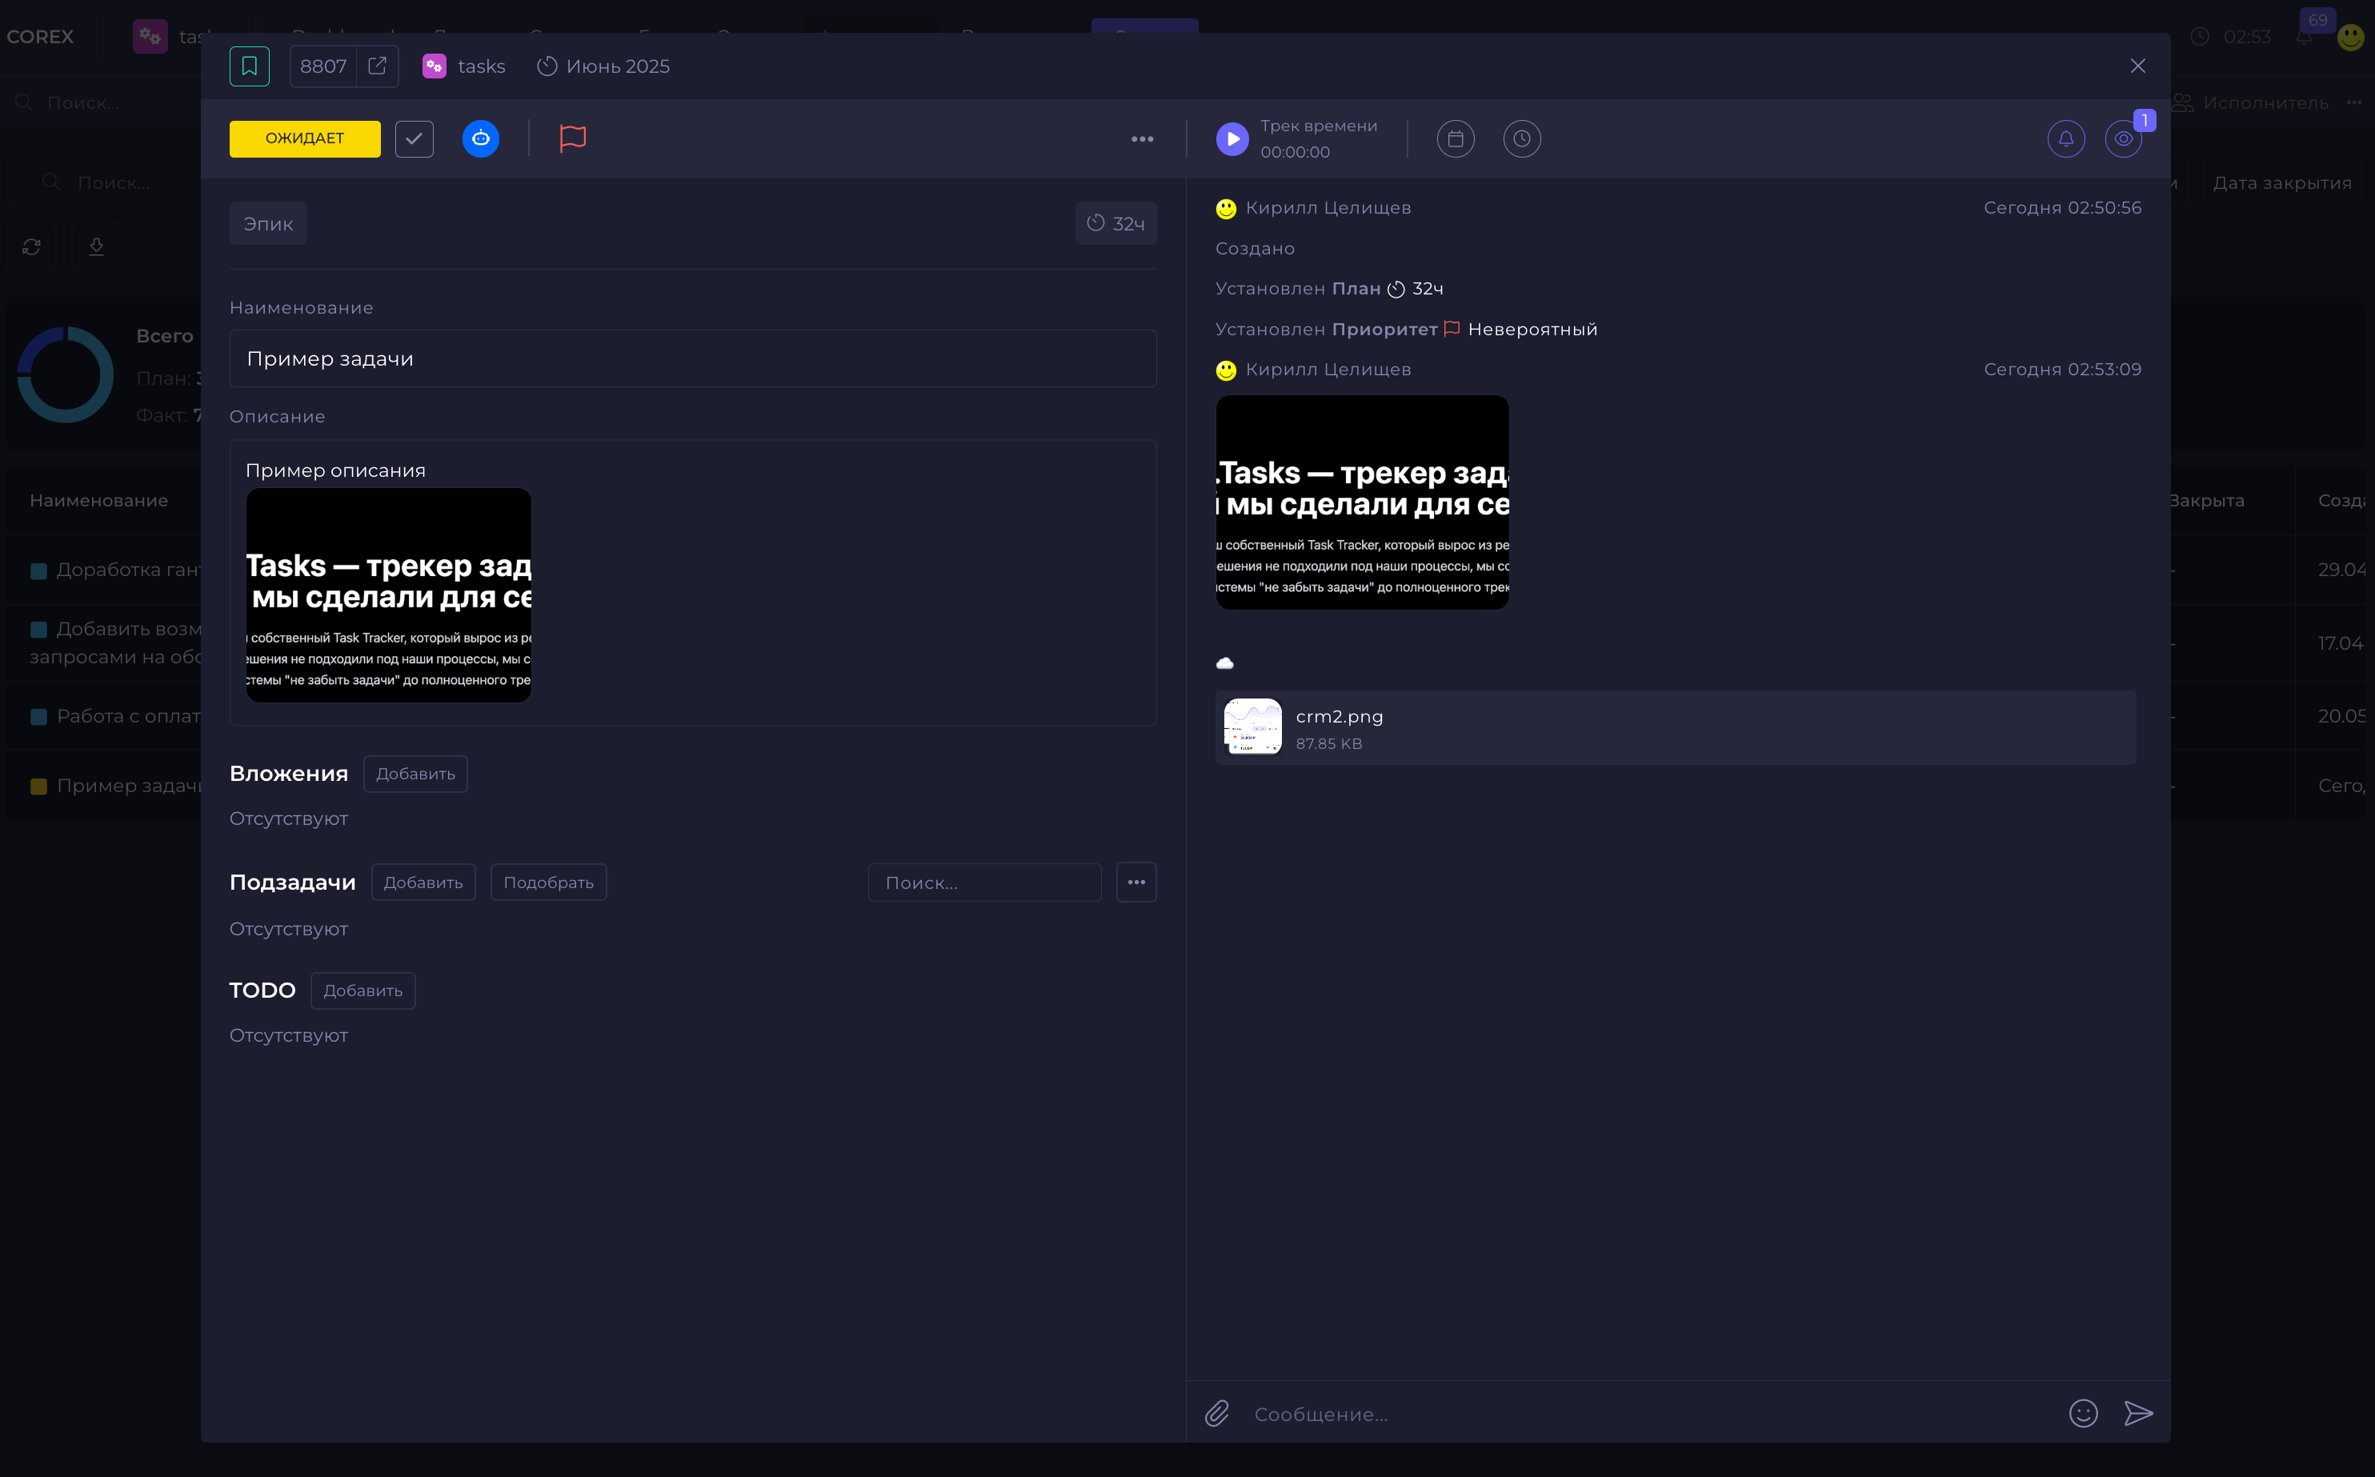
Task: Toggle the watchers eye icon
Action: [2124, 138]
